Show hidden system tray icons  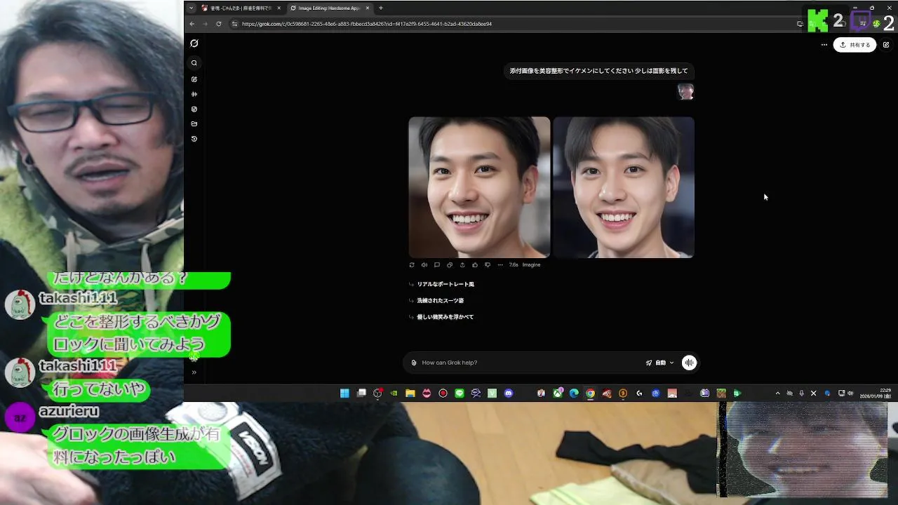777,393
